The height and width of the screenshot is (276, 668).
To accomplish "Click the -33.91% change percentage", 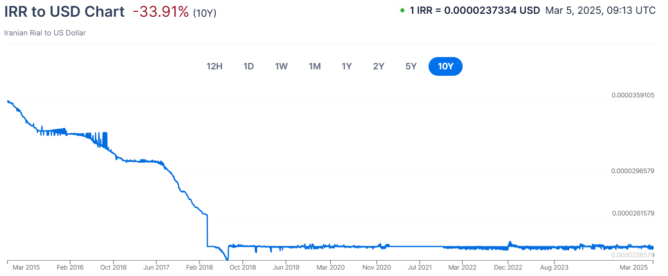I will tap(160, 12).
